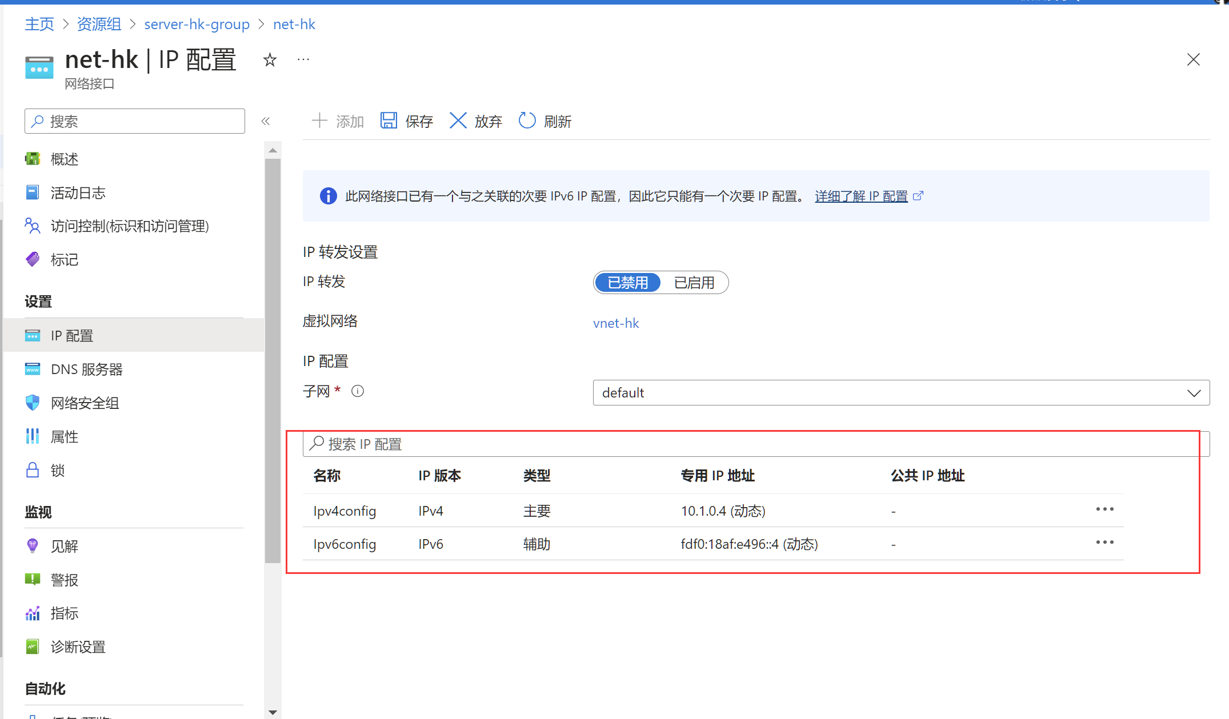Open the Locks (锁) padlock item
Viewport: 1229px width, 719px height.
(57, 471)
